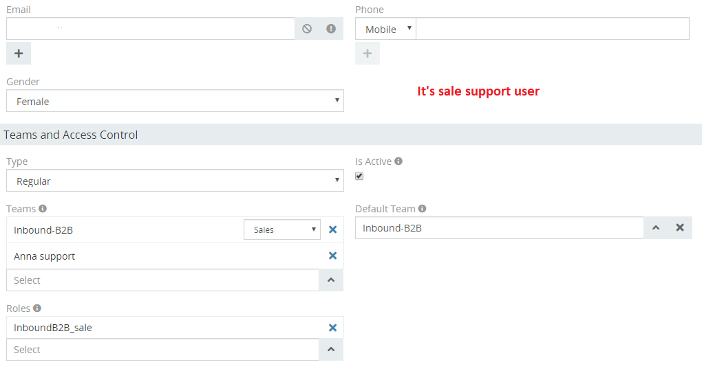Click the email opted-out ban icon
702x371 pixels.
coord(307,29)
